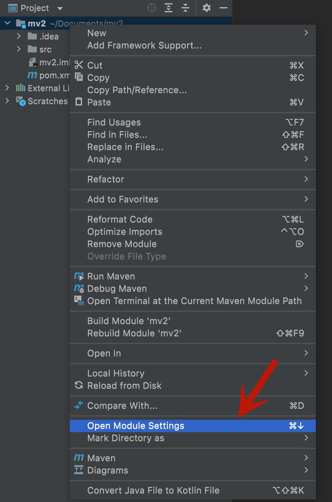Viewport: 332px width, 502px height.
Task: Click the Open Terminal at Maven Module Path icon
Action: [x=78, y=301]
